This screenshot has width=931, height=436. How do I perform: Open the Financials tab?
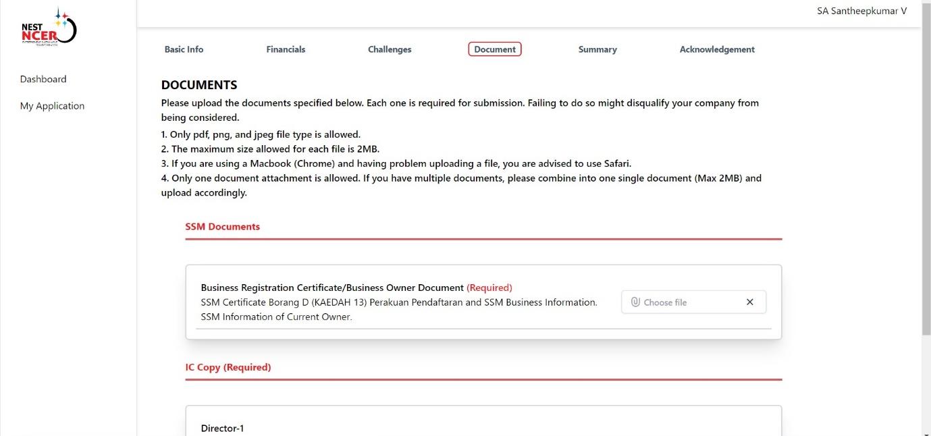[286, 49]
